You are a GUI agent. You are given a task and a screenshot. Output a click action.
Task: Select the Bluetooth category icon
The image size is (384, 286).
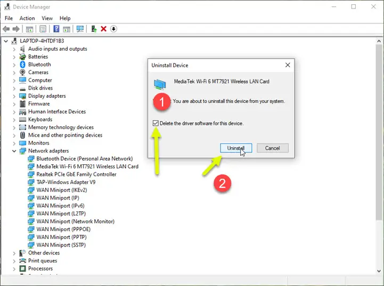coord(22,65)
